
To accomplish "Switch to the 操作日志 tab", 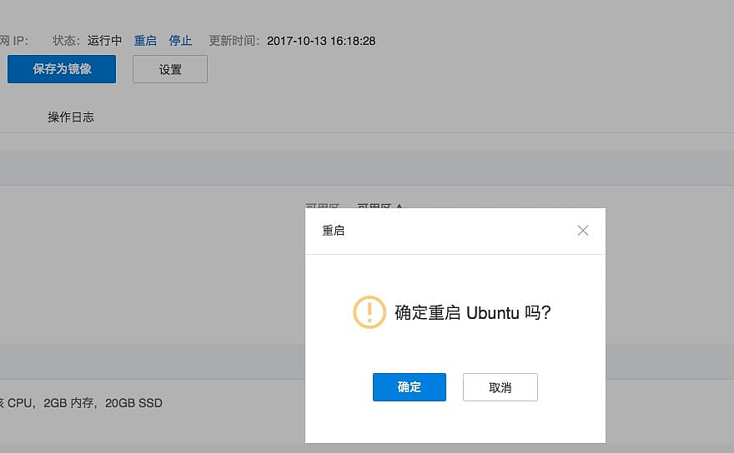I will [71, 117].
